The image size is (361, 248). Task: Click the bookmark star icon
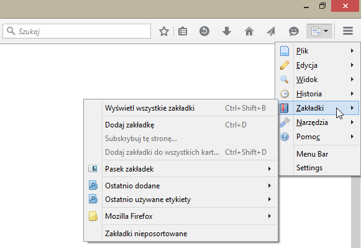(x=164, y=31)
